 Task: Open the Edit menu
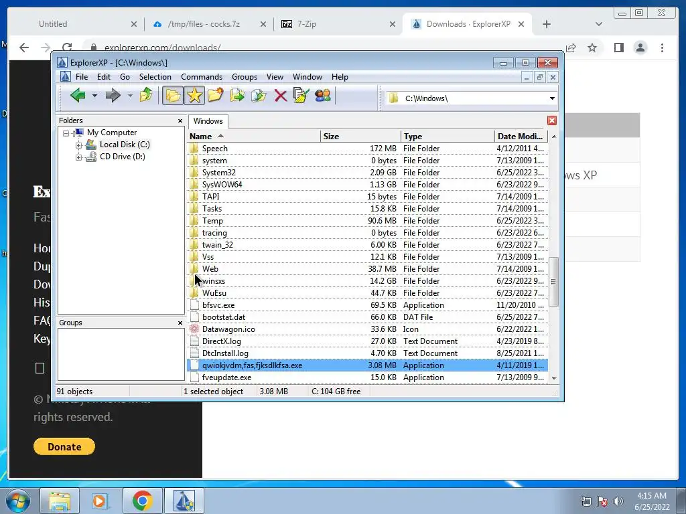coord(104,77)
